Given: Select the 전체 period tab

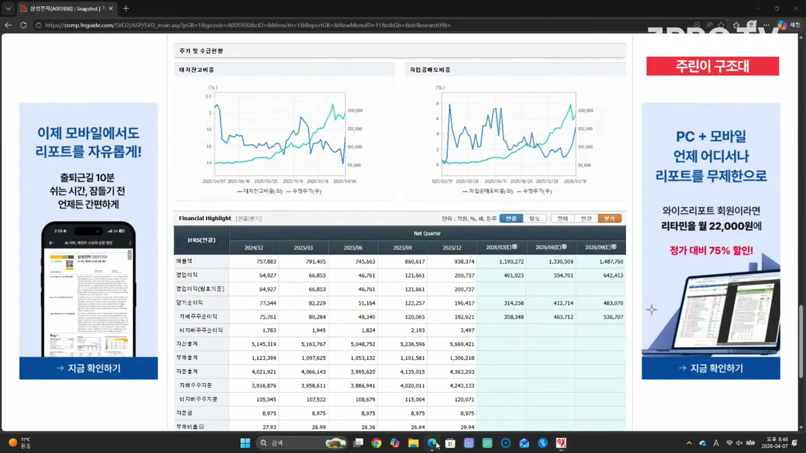Looking at the screenshot, I should (563, 219).
